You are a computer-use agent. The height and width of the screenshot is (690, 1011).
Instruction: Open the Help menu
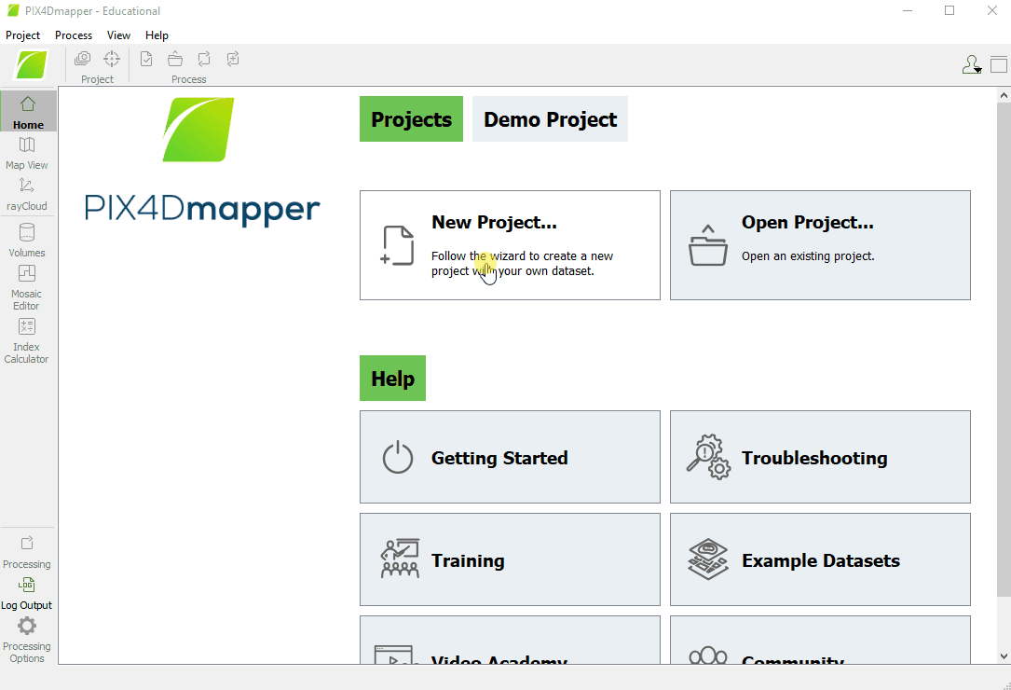pyautogui.click(x=157, y=34)
